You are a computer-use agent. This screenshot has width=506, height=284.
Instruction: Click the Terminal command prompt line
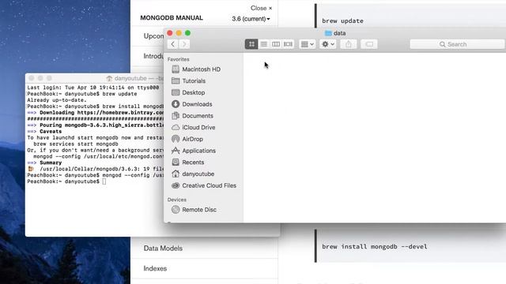pos(66,181)
